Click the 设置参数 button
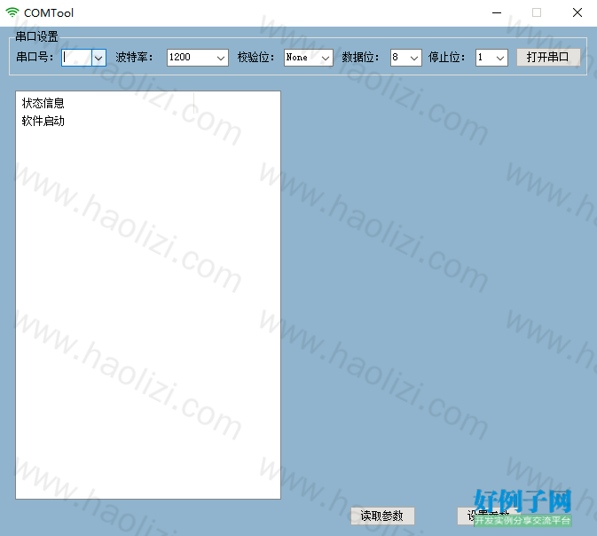Viewport: 597px width, 536px height. pos(489,516)
